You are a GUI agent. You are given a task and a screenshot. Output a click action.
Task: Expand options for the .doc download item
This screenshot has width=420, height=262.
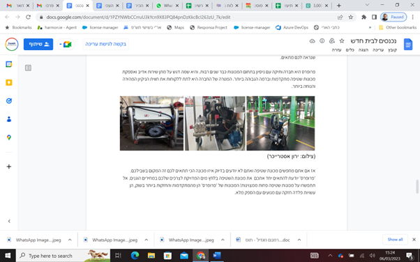pos(299,240)
